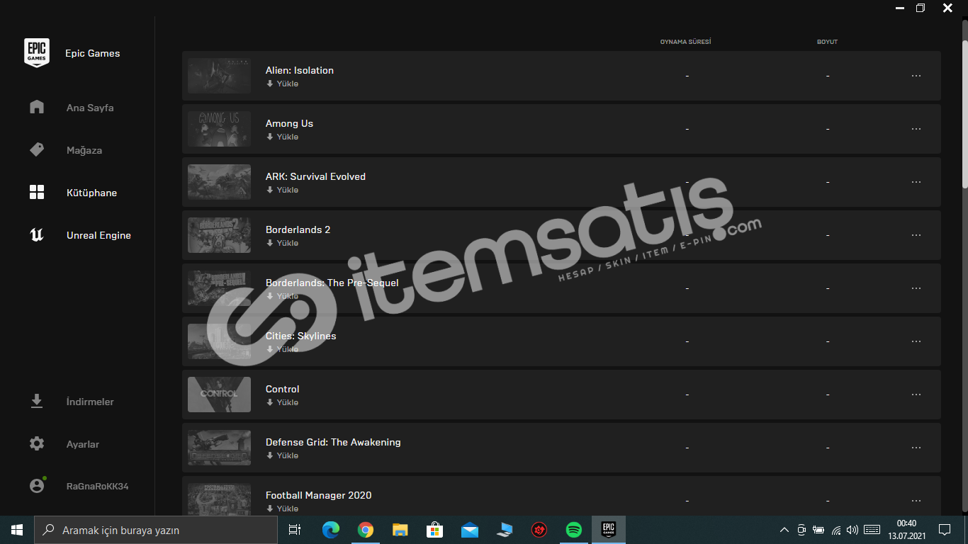Open the İndirmeler download icon
The height and width of the screenshot is (544, 968).
click(37, 401)
